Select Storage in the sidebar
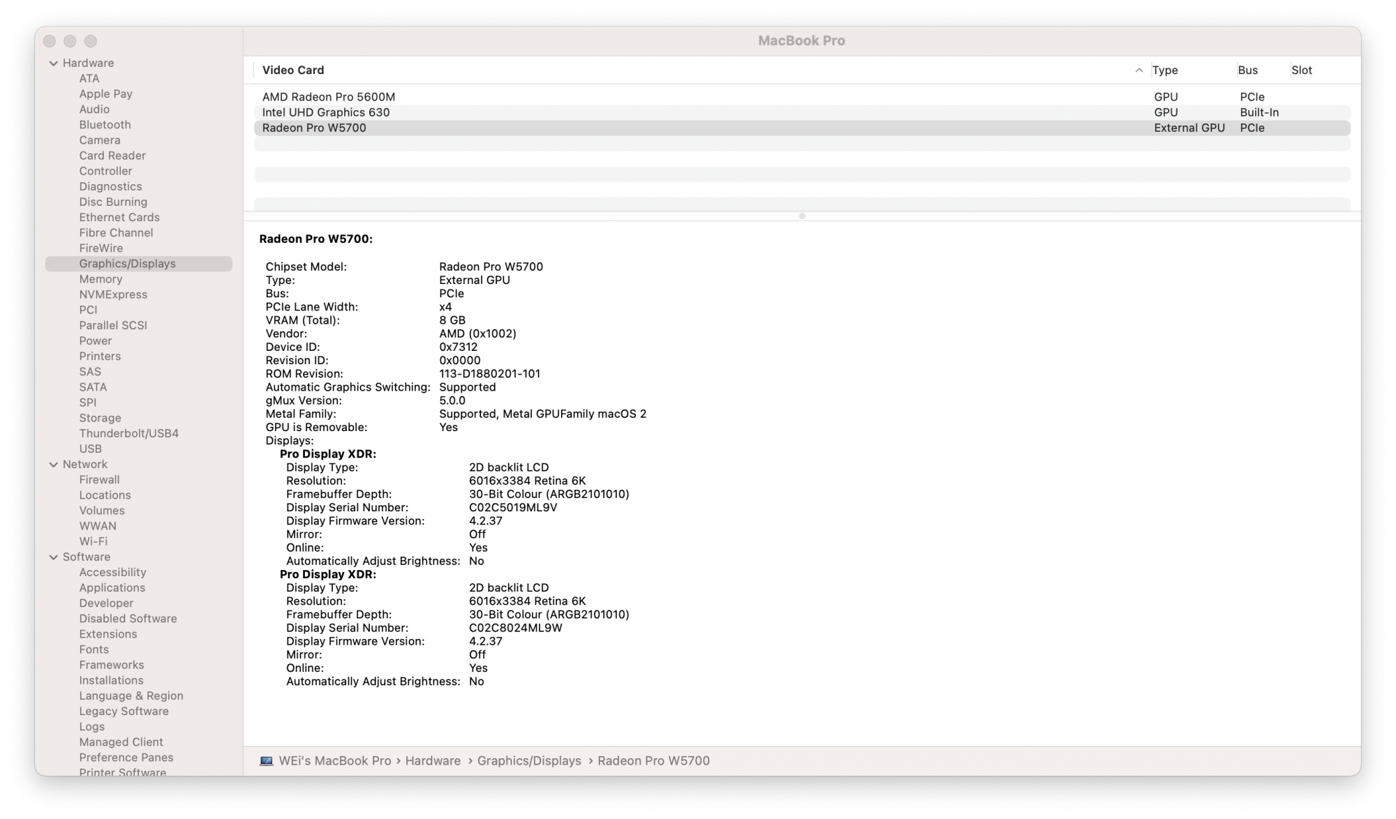The height and width of the screenshot is (819, 1396). (100, 418)
